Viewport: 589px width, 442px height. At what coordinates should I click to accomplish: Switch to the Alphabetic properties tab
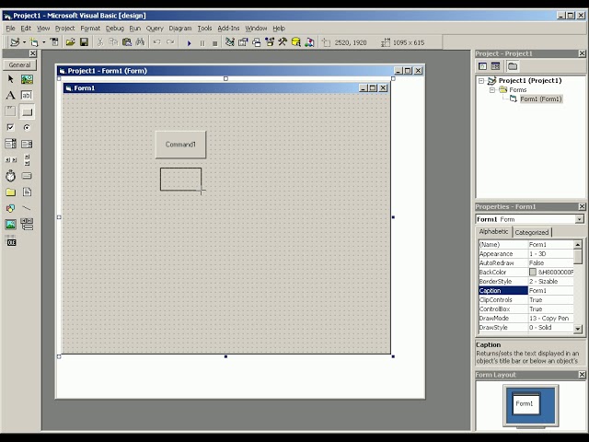coord(493,231)
